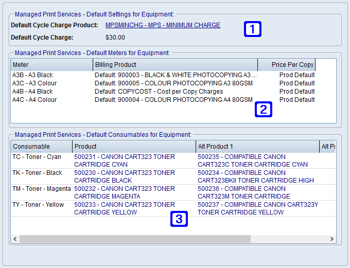Click the Alt Product 1 column header
Screen dimensions: 350x268
pyautogui.click(x=257, y=147)
